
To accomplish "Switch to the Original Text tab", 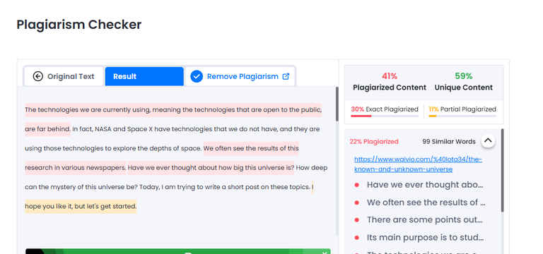I will coord(64,76).
